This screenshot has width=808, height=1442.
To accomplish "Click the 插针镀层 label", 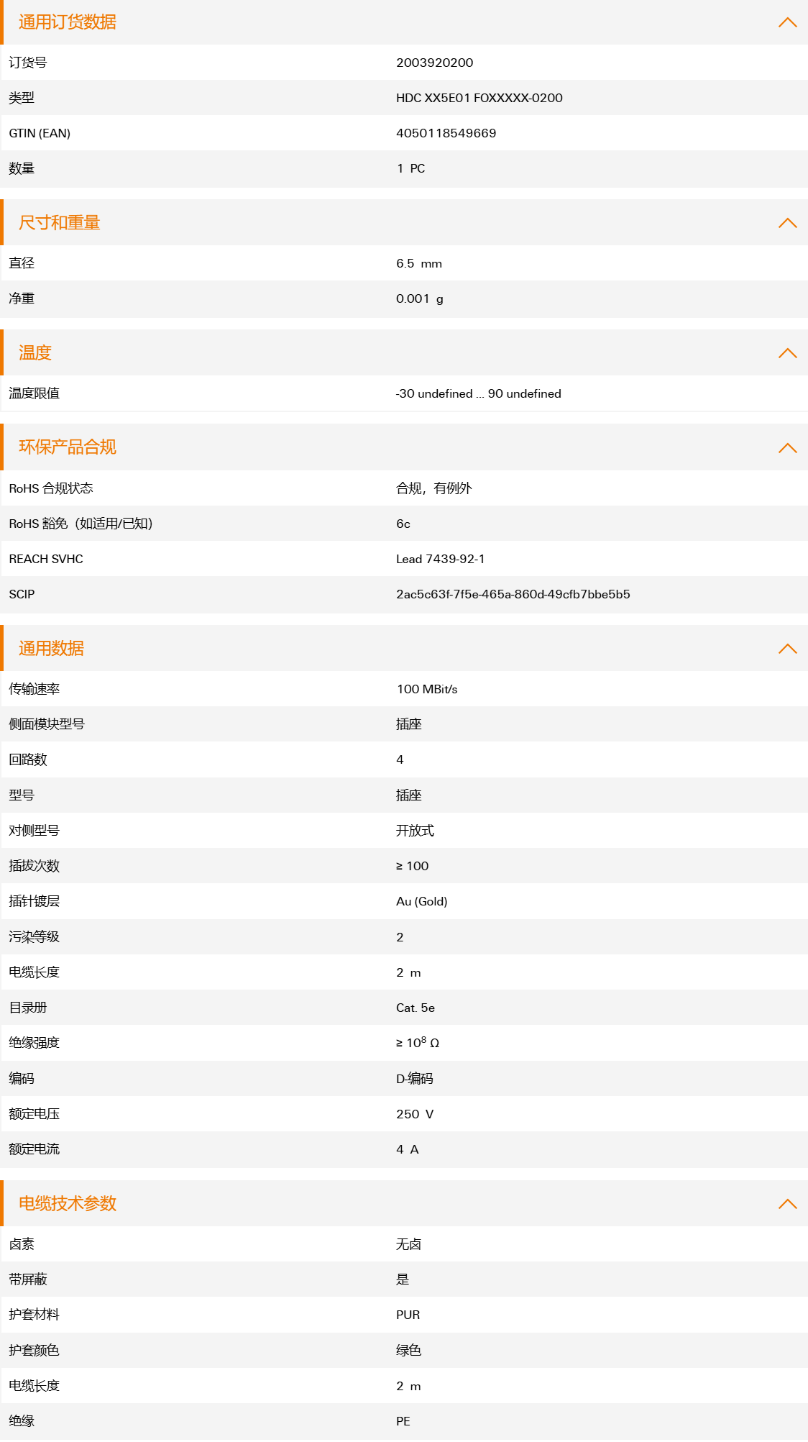I will tap(35, 901).
